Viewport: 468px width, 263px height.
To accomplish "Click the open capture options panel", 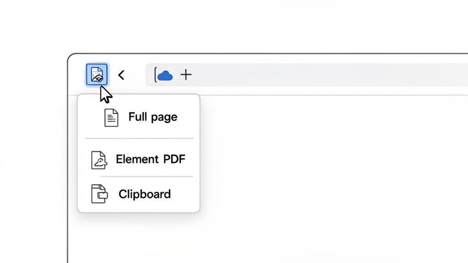I will click(138, 153).
